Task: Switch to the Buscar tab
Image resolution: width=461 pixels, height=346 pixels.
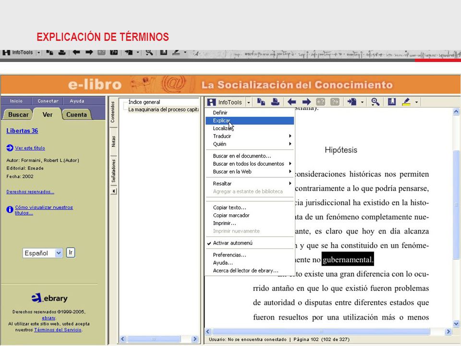Action: [18, 114]
